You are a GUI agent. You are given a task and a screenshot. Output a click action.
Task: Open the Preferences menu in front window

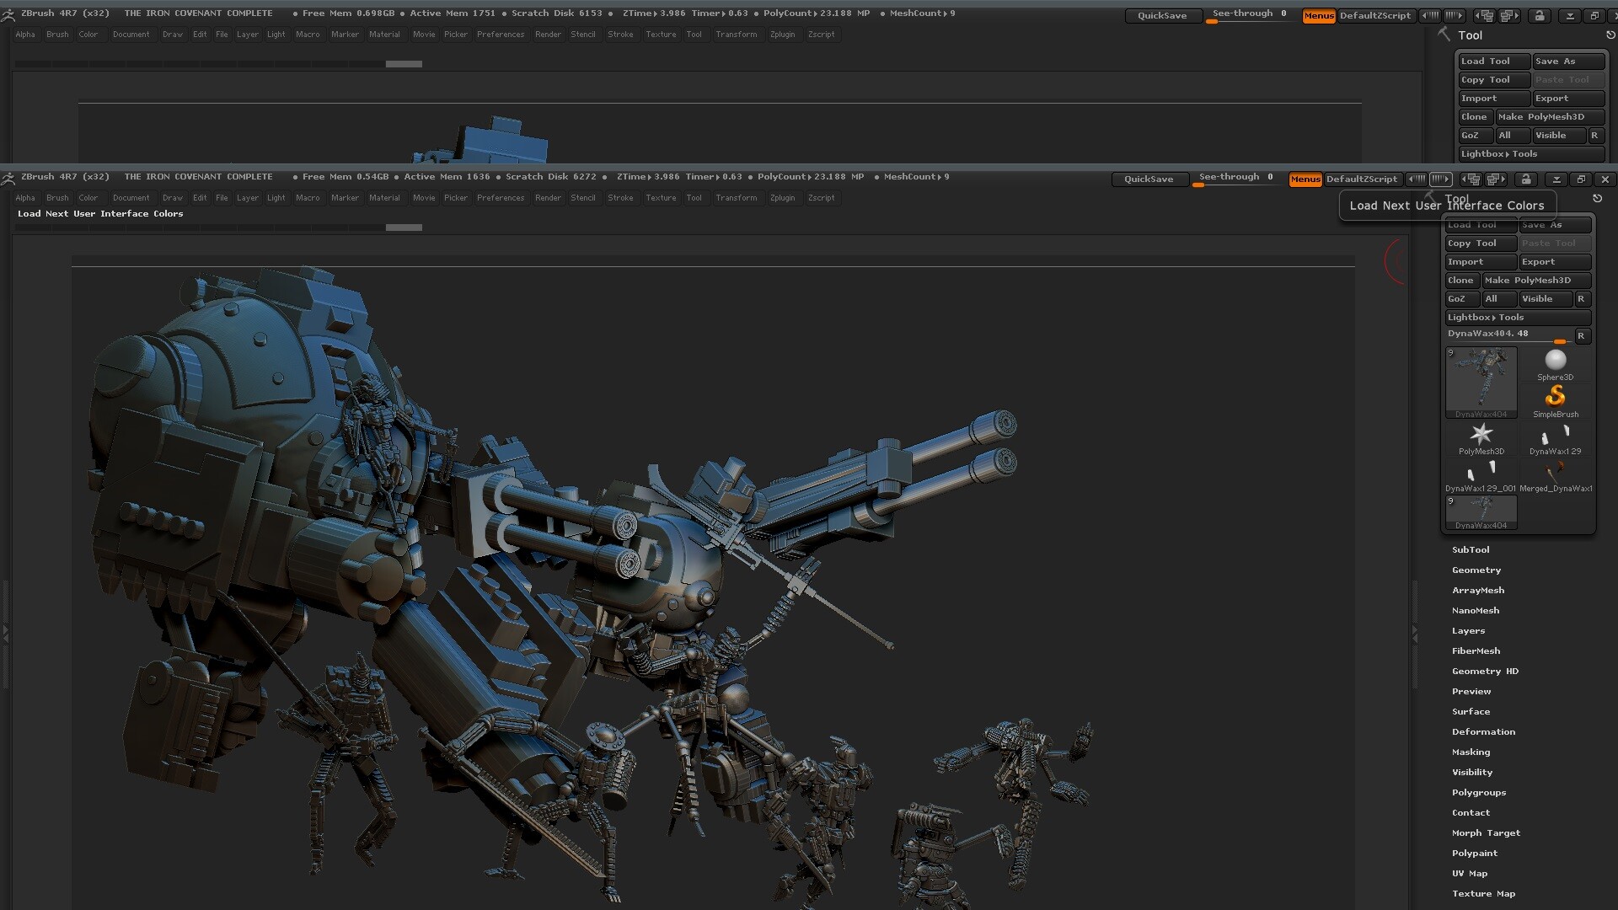pyautogui.click(x=501, y=198)
